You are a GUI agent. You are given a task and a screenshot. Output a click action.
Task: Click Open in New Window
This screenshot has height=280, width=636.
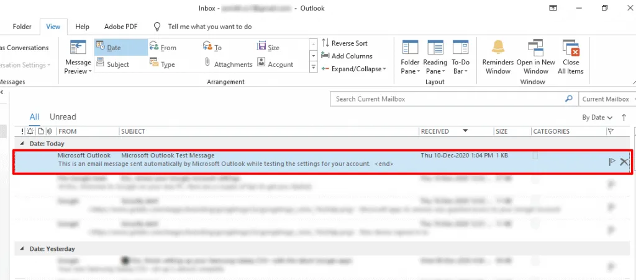point(535,56)
